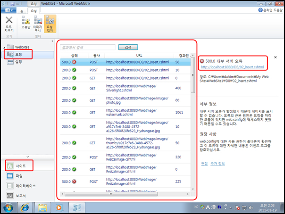Screen dimensions: 285x214
Task: Close the request details pane
Action: (x=276, y=58)
